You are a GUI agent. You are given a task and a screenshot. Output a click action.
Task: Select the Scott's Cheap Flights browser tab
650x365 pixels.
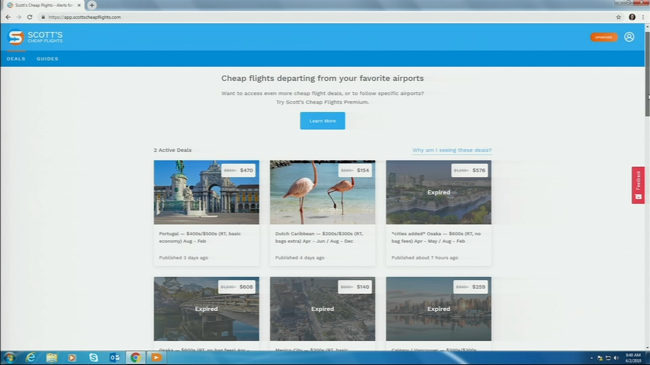point(44,5)
